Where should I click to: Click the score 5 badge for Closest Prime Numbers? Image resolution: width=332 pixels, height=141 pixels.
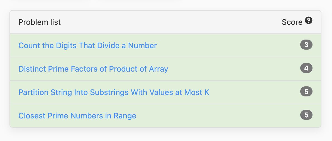306,115
